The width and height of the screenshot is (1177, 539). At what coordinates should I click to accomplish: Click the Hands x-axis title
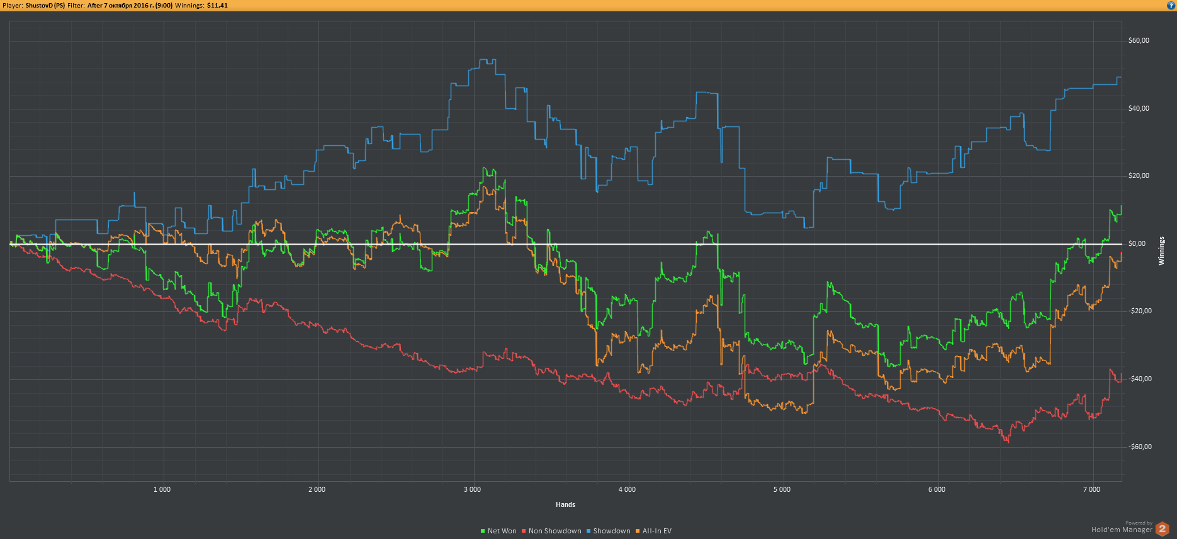point(565,504)
